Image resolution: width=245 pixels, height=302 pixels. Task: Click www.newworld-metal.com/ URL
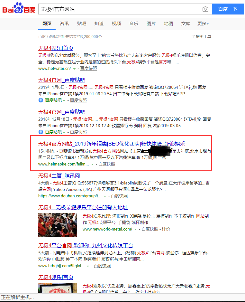[x=107, y=229]
